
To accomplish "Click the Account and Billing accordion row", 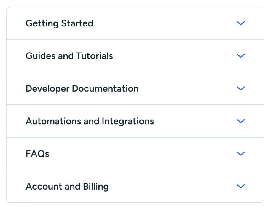I will click(x=135, y=186).
